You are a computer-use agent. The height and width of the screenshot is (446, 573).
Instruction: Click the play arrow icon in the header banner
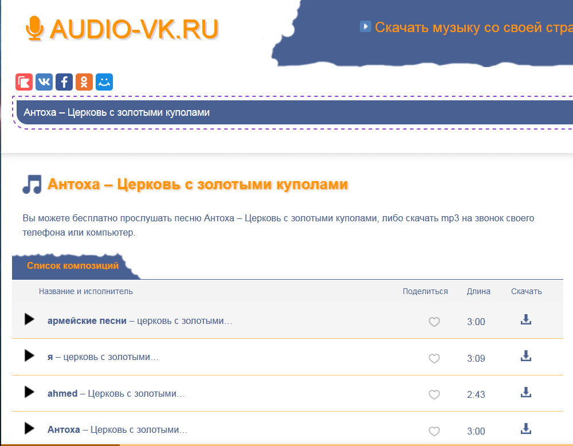(365, 26)
